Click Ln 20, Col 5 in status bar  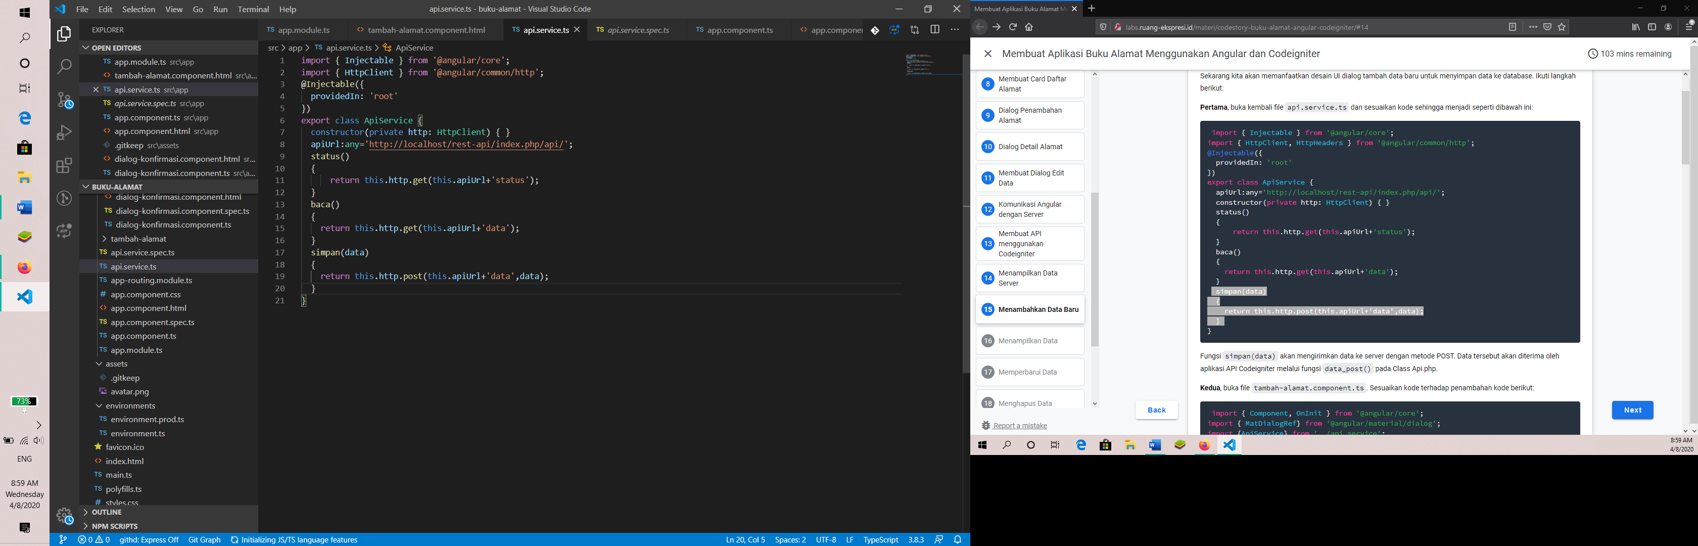tap(745, 539)
